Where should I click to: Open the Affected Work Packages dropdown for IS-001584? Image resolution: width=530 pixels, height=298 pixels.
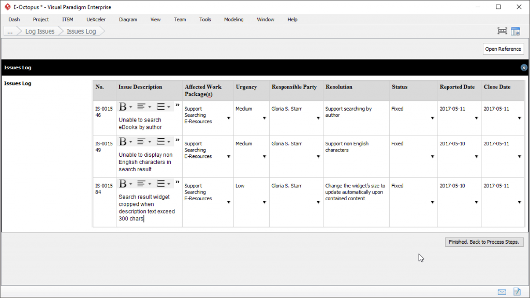click(228, 203)
